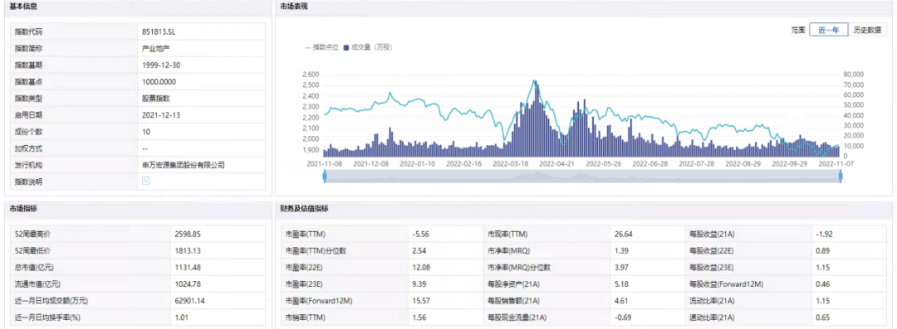
Task: Click the 每股净资产(21A) value 5.18
Action: [621, 284]
